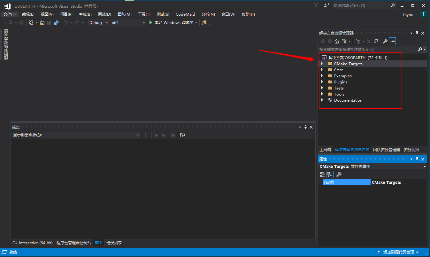This screenshot has height=257, width=430.
Task: Toggle word wrap in the Output panel
Action: pyautogui.click(x=182, y=135)
